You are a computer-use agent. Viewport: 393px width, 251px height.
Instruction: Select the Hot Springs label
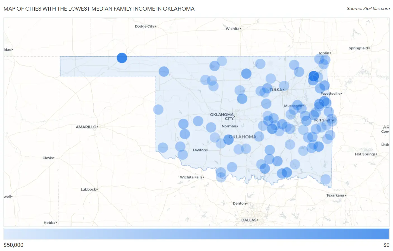pos(365,154)
